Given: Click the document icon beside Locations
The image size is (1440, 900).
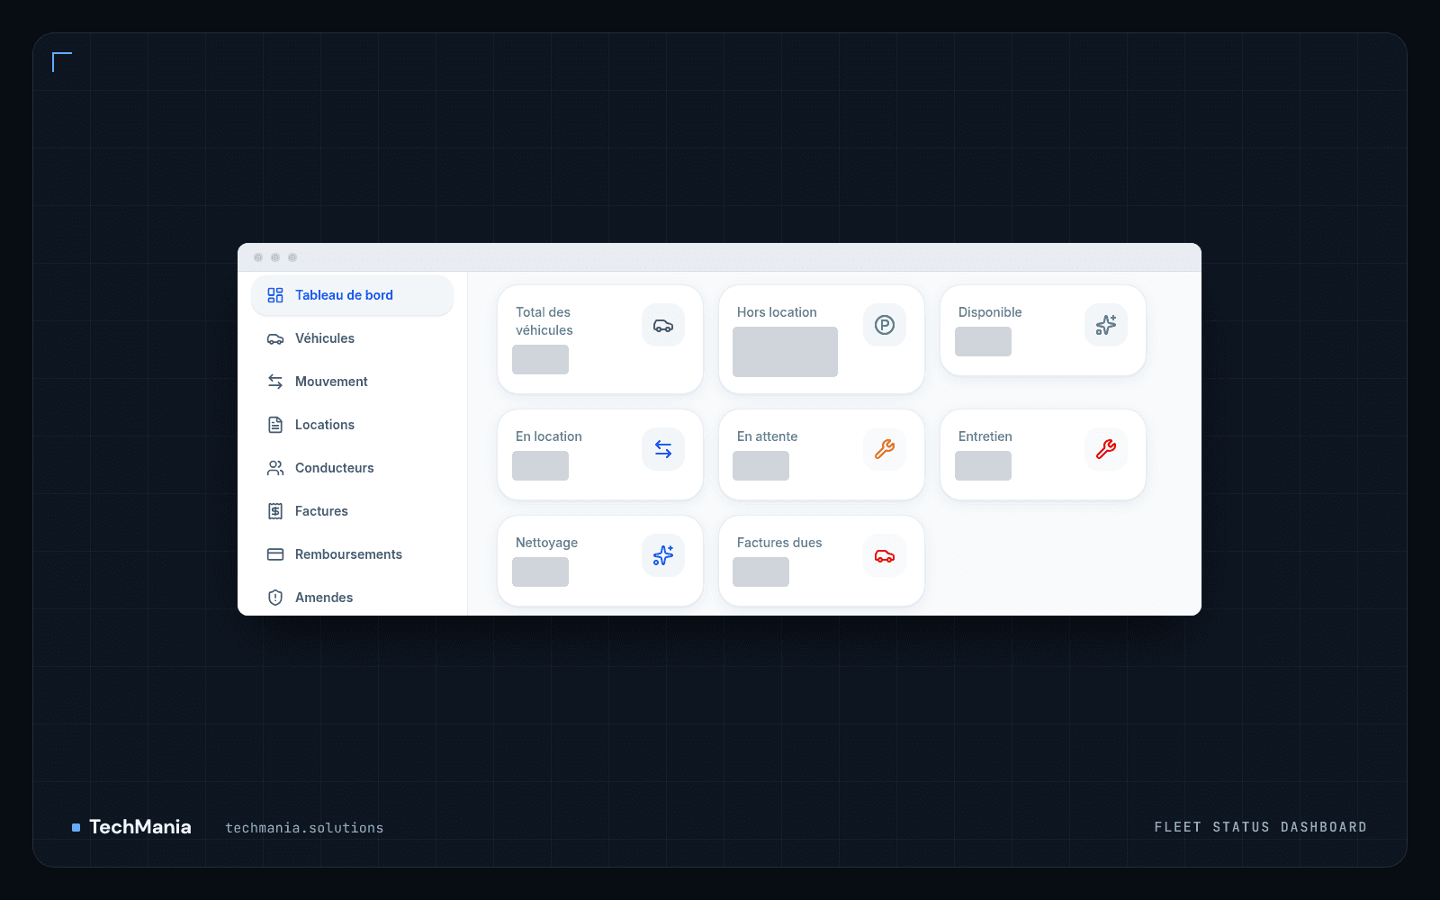Looking at the screenshot, I should pos(275,425).
